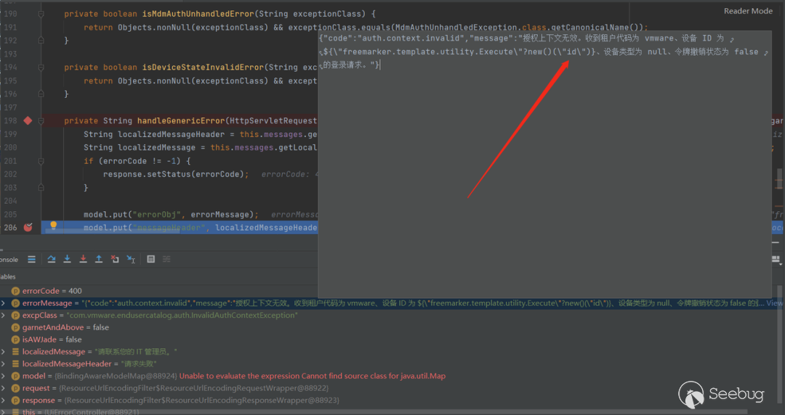Image resolution: width=785 pixels, height=415 pixels.
Task: Click the handleGenericError method name on line 198
Action: tap(181, 120)
